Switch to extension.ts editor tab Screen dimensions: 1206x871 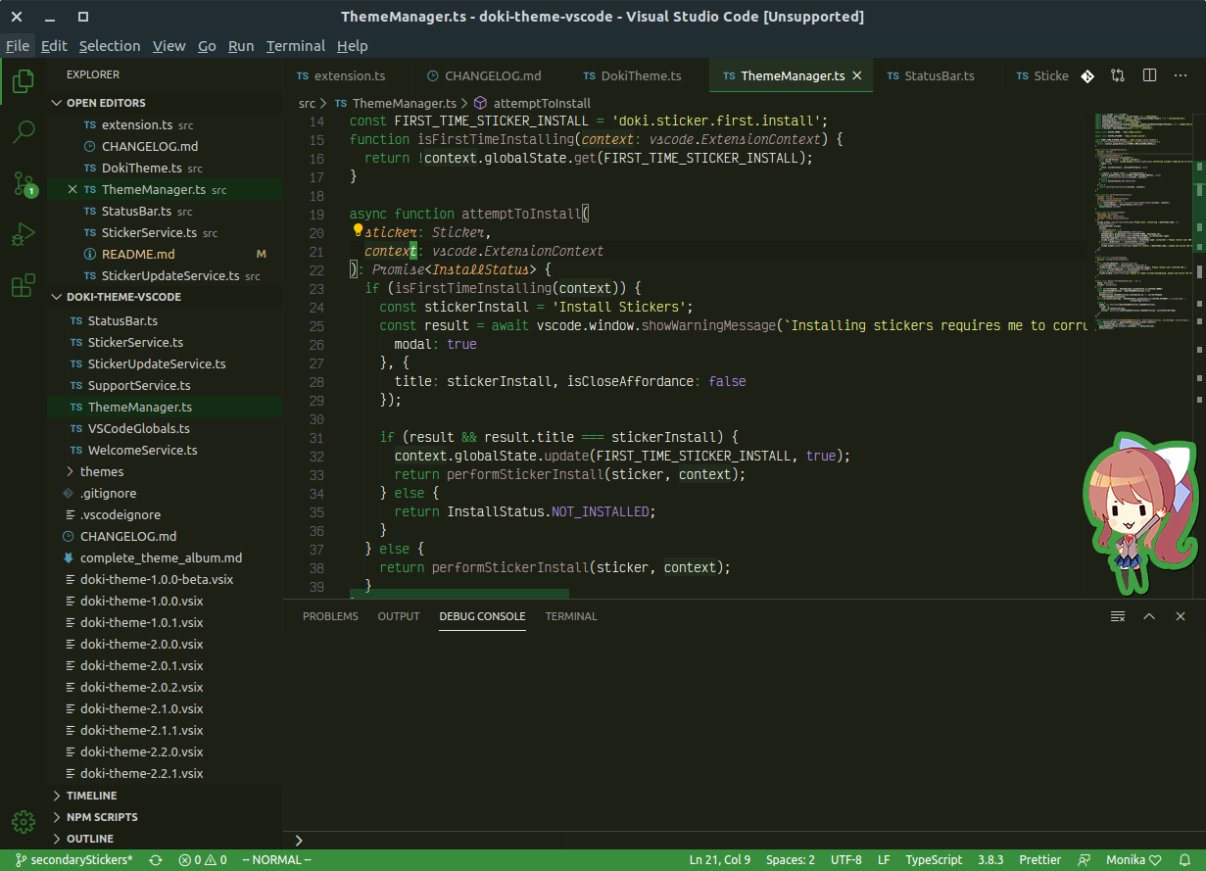click(347, 75)
